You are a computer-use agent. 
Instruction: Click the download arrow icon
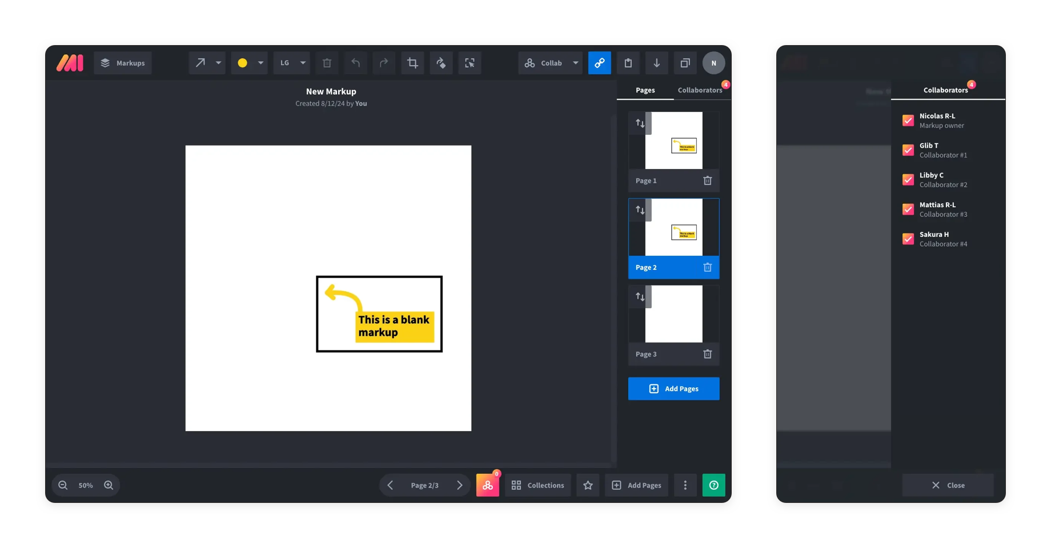[656, 63]
